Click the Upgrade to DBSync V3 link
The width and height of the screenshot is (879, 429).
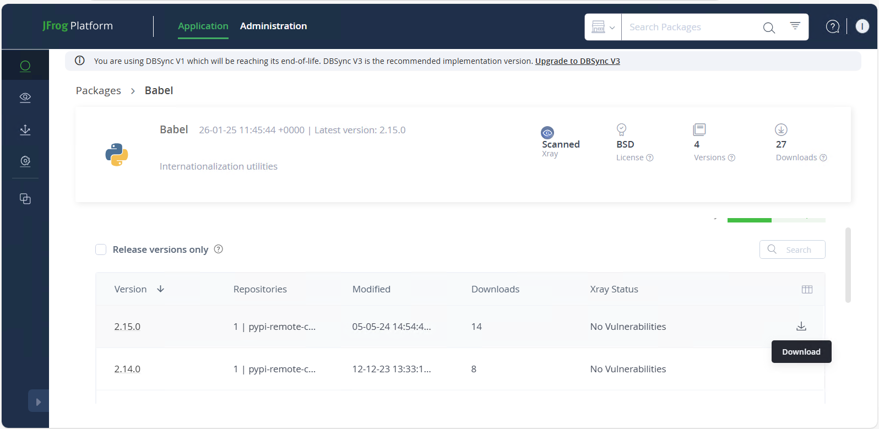click(577, 61)
